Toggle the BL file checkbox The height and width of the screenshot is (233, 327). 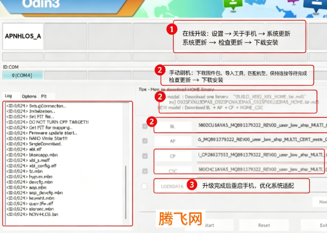pyautogui.click(x=145, y=126)
